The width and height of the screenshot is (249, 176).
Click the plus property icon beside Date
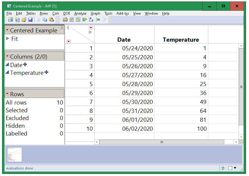coord(25,64)
